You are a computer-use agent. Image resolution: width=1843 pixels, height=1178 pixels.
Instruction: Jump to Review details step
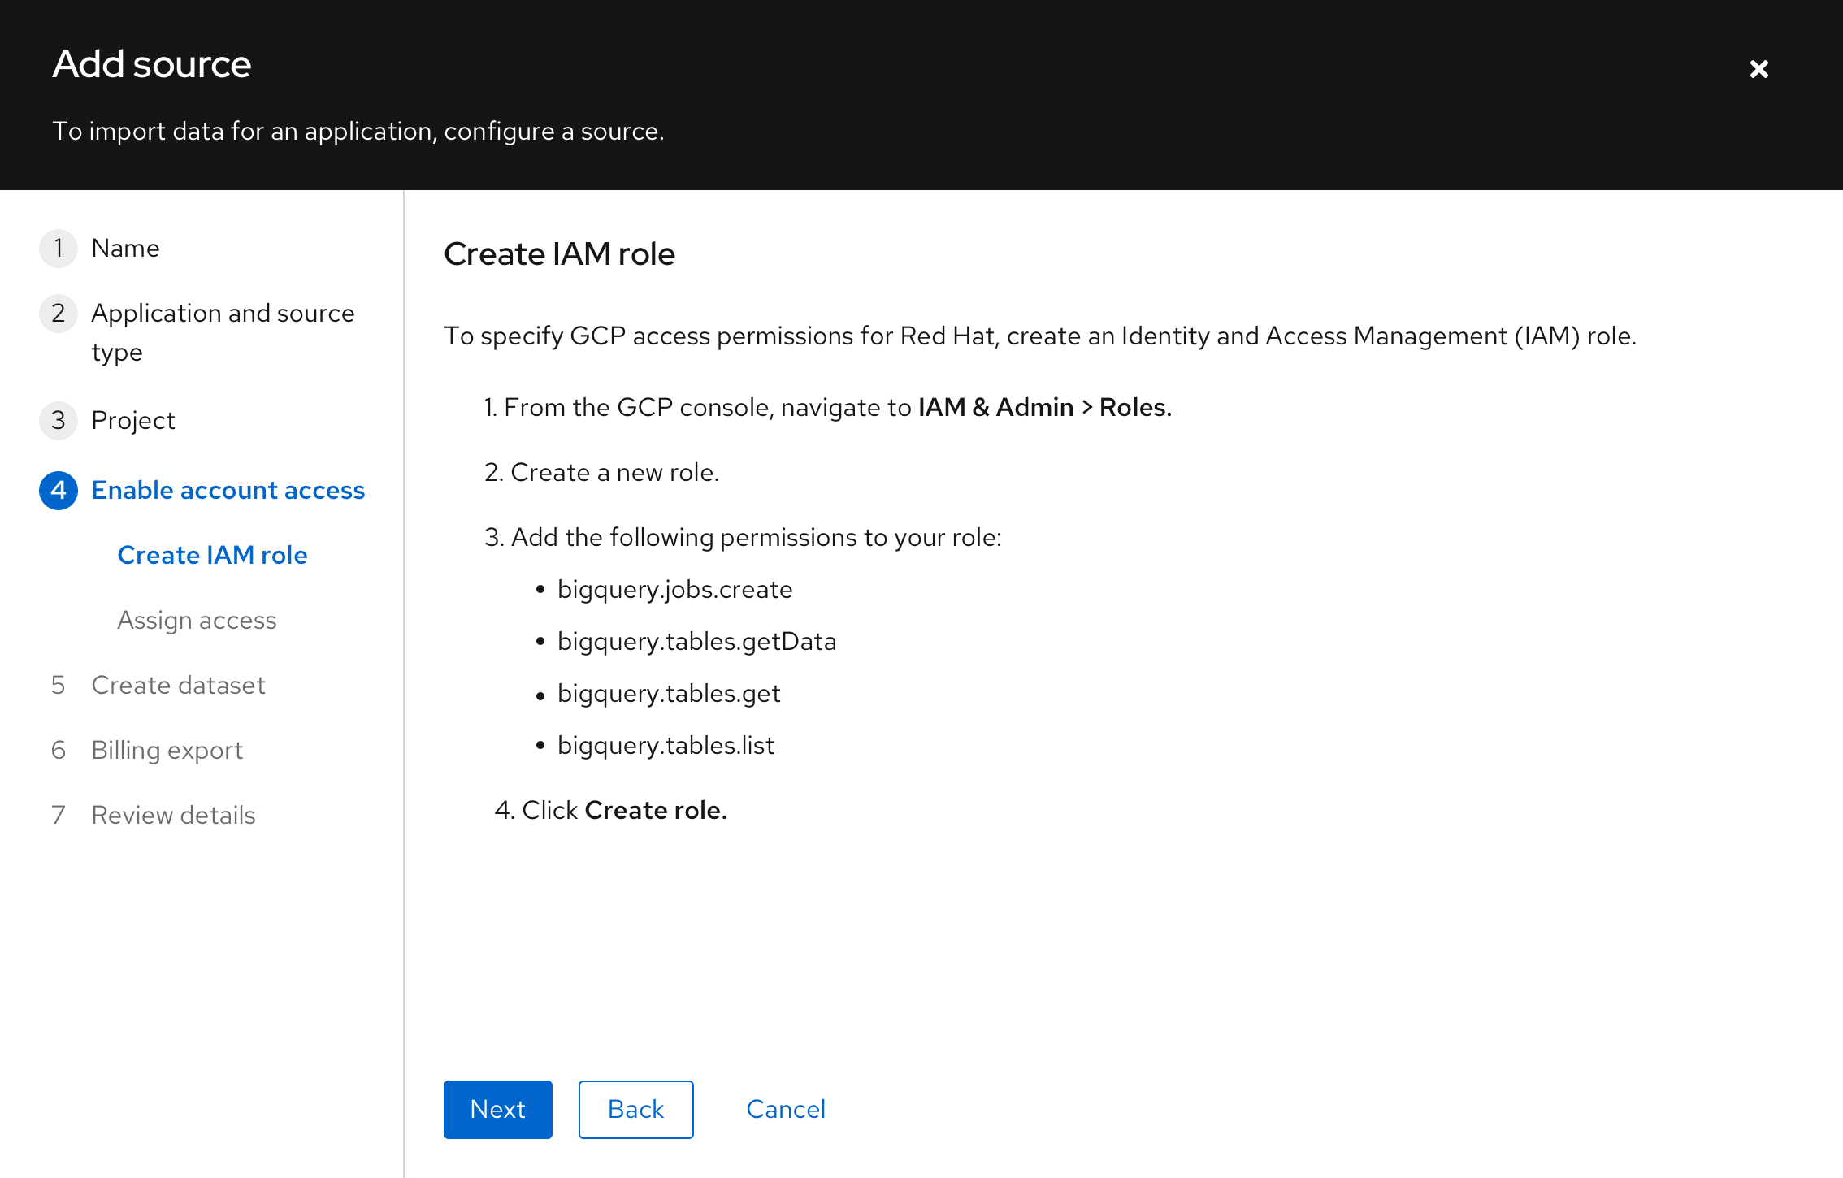point(173,815)
